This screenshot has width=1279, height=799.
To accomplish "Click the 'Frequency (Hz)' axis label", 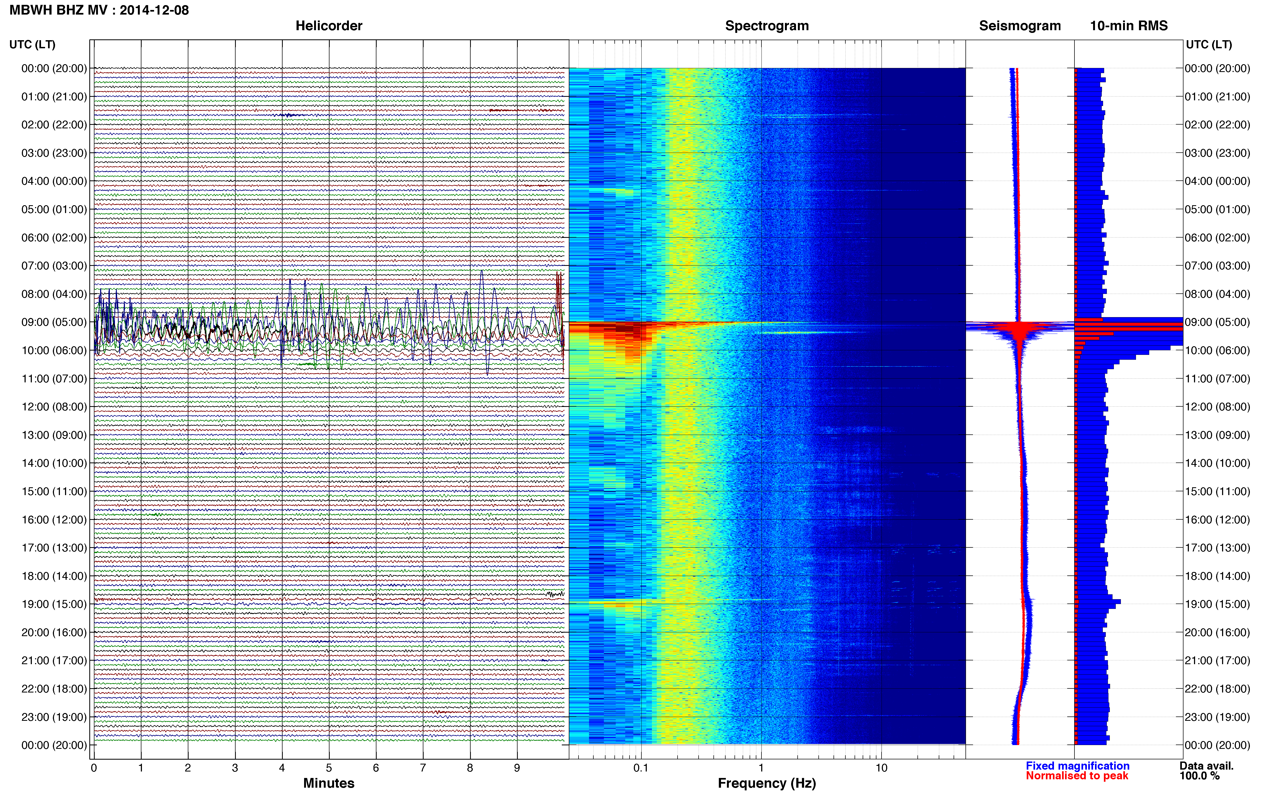I will click(767, 783).
